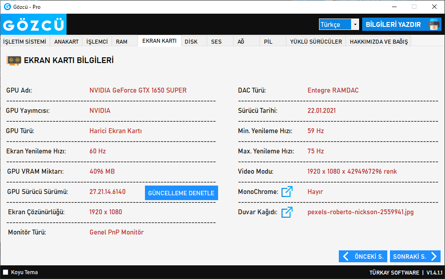445x279 pixels.
Task: Open the YÜKLÜ SÜRÜCÜLER tab
Action: point(316,41)
